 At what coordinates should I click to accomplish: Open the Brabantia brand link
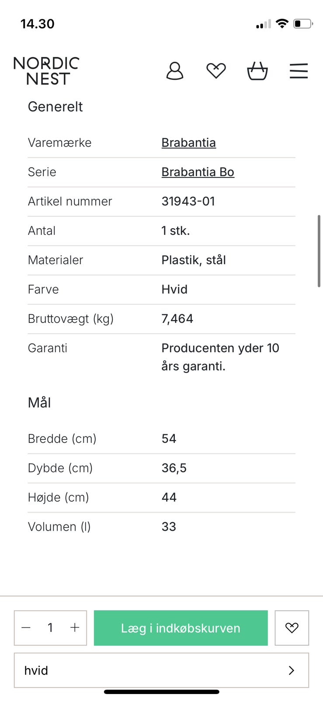(188, 143)
